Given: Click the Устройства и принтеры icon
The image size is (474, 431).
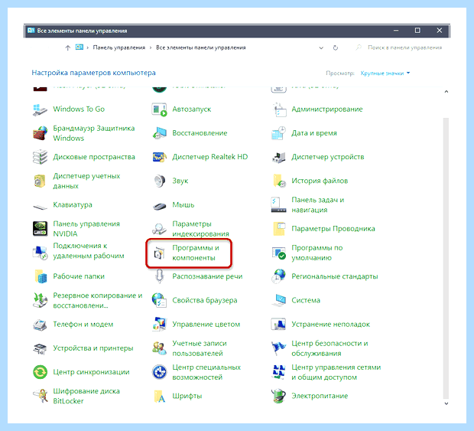Looking at the screenshot, I should [40, 348].
